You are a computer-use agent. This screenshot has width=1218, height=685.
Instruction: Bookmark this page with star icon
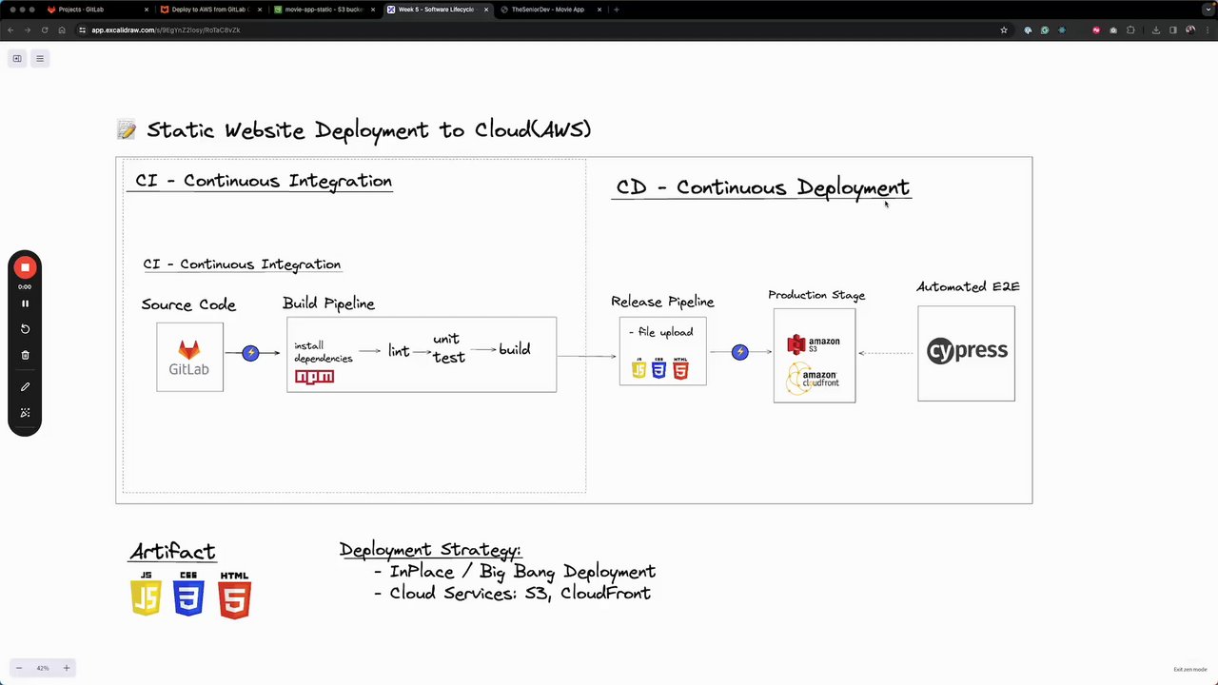tap(1004, 29)
